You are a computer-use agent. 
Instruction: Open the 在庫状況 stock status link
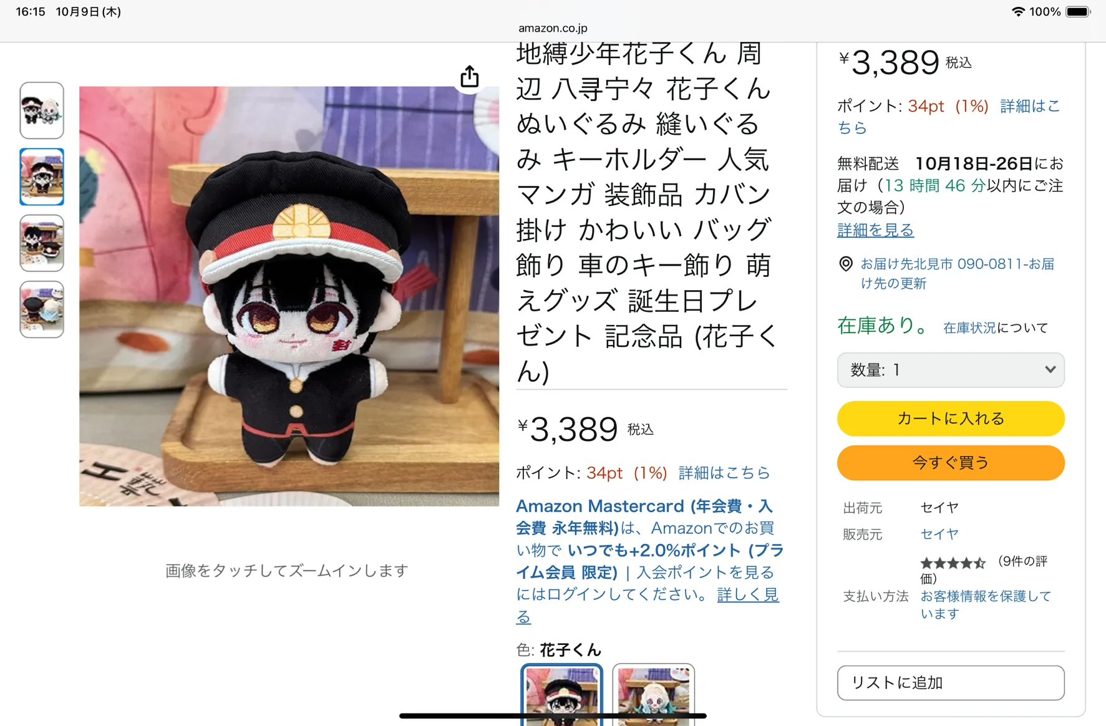[969, 327]
